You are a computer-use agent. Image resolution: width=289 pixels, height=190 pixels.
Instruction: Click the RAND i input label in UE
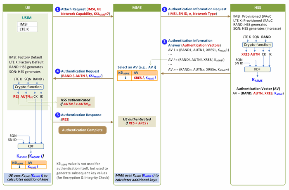coord(38,79)
